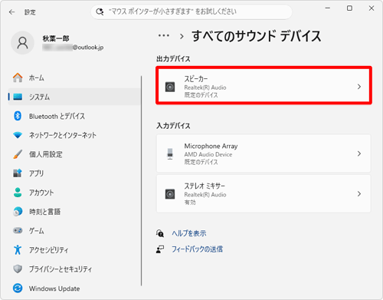Click the アカウント person icon

pyautogui.click(x=18, y=193)
